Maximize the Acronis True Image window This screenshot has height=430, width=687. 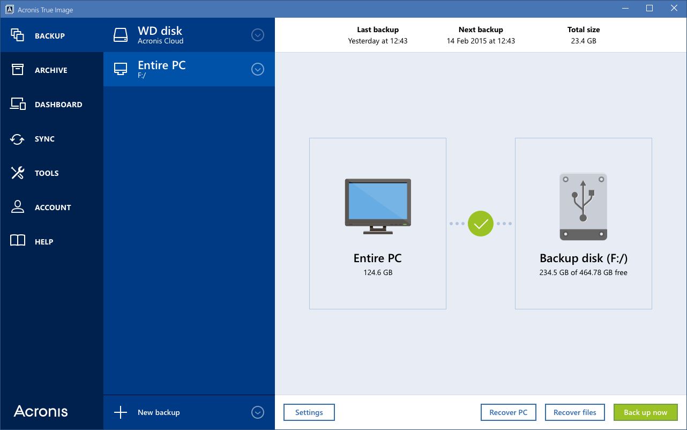pos(649,8)
